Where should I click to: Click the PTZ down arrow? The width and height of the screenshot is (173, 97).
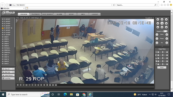tap(162, 27)
